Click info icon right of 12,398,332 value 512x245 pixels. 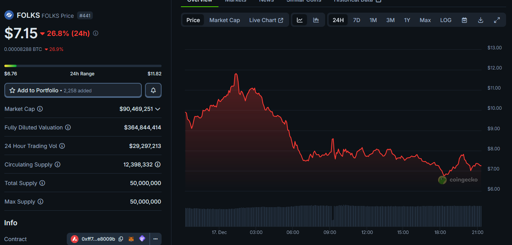tap(158, 165)
